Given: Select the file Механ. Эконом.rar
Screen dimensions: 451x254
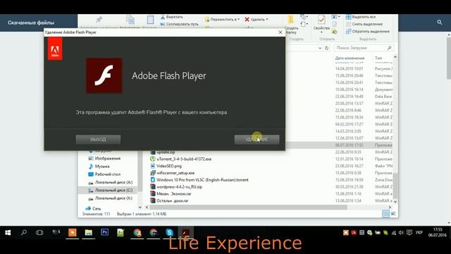Looking at the screenshot, I should (x=171, y=194).
